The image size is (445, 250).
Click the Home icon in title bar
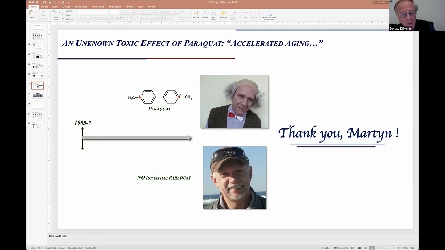[x=44, y=2]
